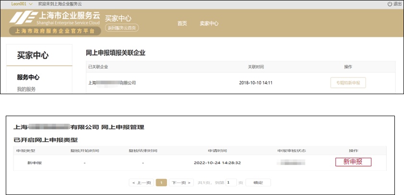404x195 pixels.
Task: Click the 退出 logout link
Action: click(397, 4)
